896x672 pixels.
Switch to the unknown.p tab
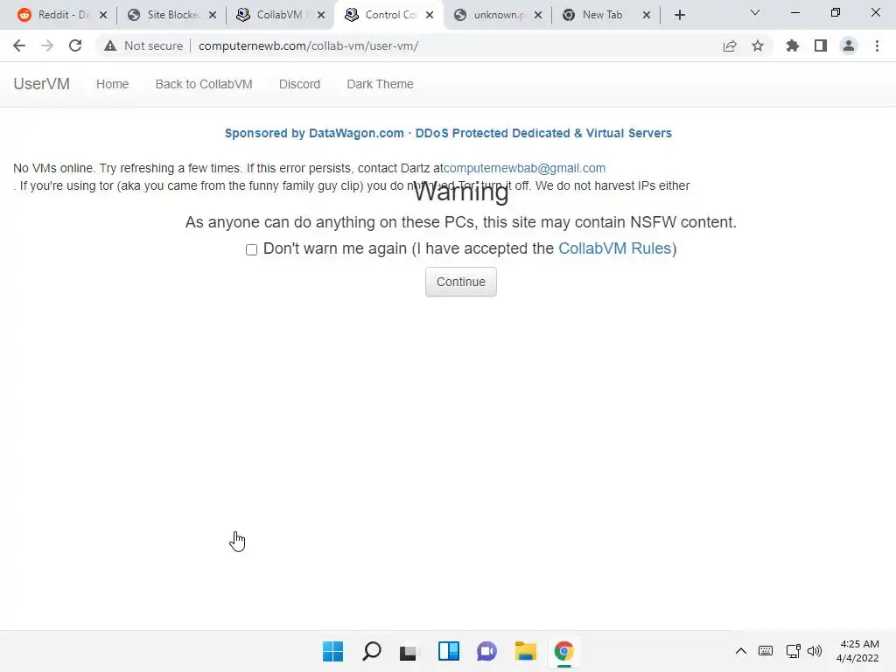pyautogui.click(x=497, y=15)
